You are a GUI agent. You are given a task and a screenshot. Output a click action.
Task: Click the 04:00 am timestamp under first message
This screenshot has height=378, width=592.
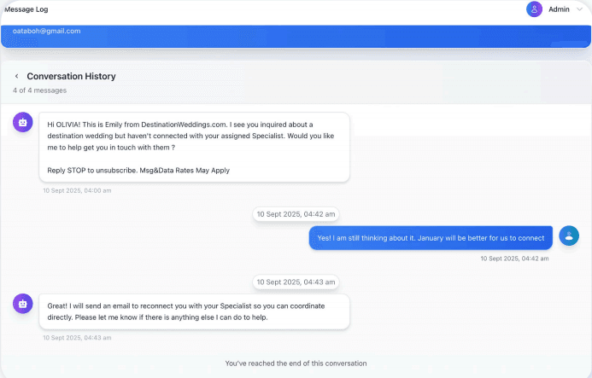pos(77,190)
